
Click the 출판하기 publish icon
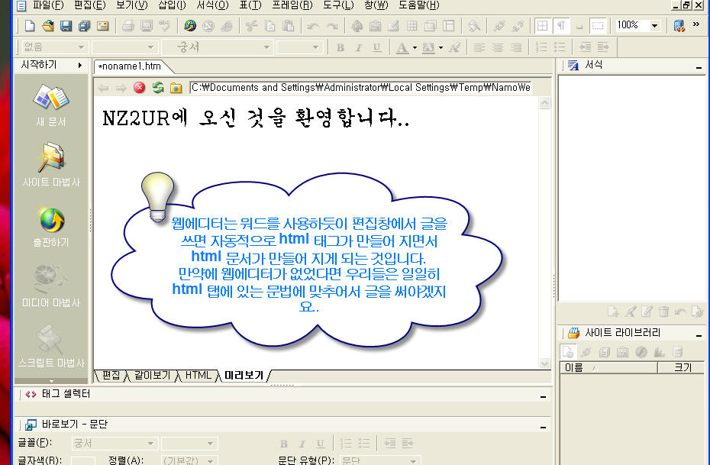(x=51, y=228)
